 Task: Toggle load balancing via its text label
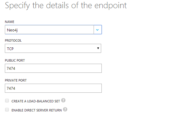coord(36,101)
